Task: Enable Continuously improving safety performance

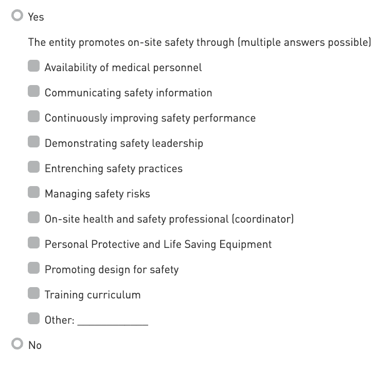Action: (34, 116)
